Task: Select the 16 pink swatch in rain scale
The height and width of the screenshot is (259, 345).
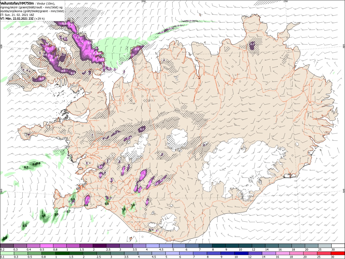Action: pyautogui.click(x=283, y=253)
